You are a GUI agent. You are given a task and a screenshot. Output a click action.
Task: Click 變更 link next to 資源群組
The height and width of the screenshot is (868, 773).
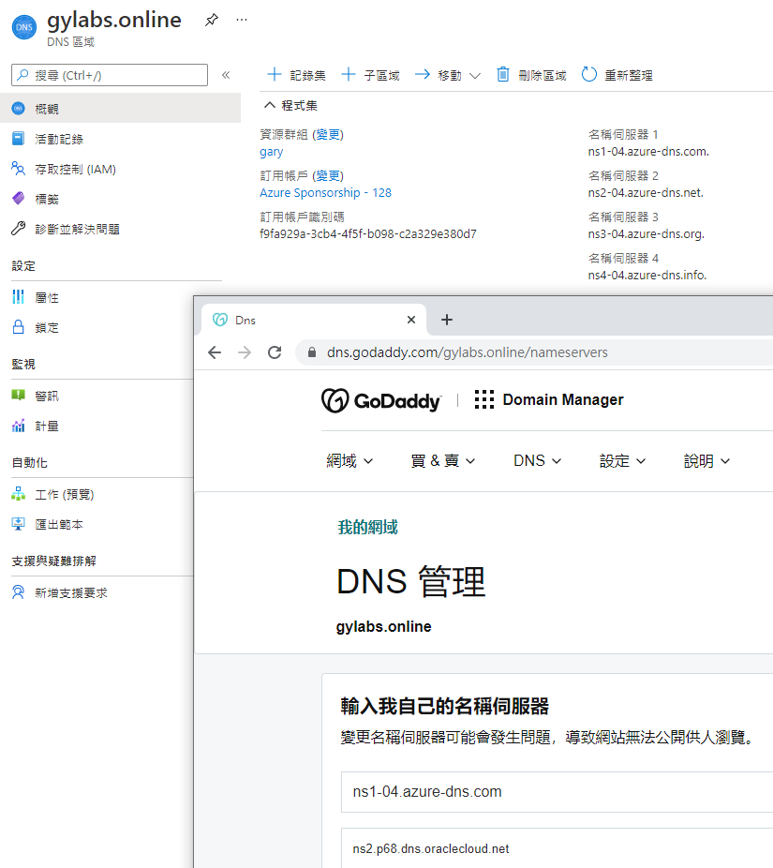[328, 135]
